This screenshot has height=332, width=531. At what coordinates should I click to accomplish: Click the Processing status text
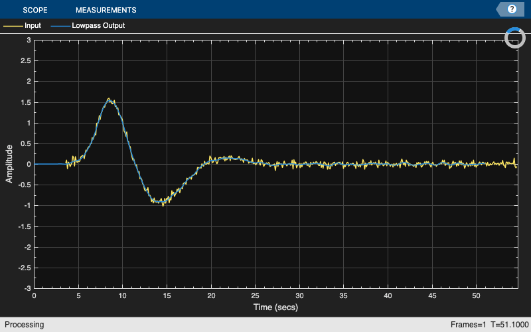click(x=25, y=325)
